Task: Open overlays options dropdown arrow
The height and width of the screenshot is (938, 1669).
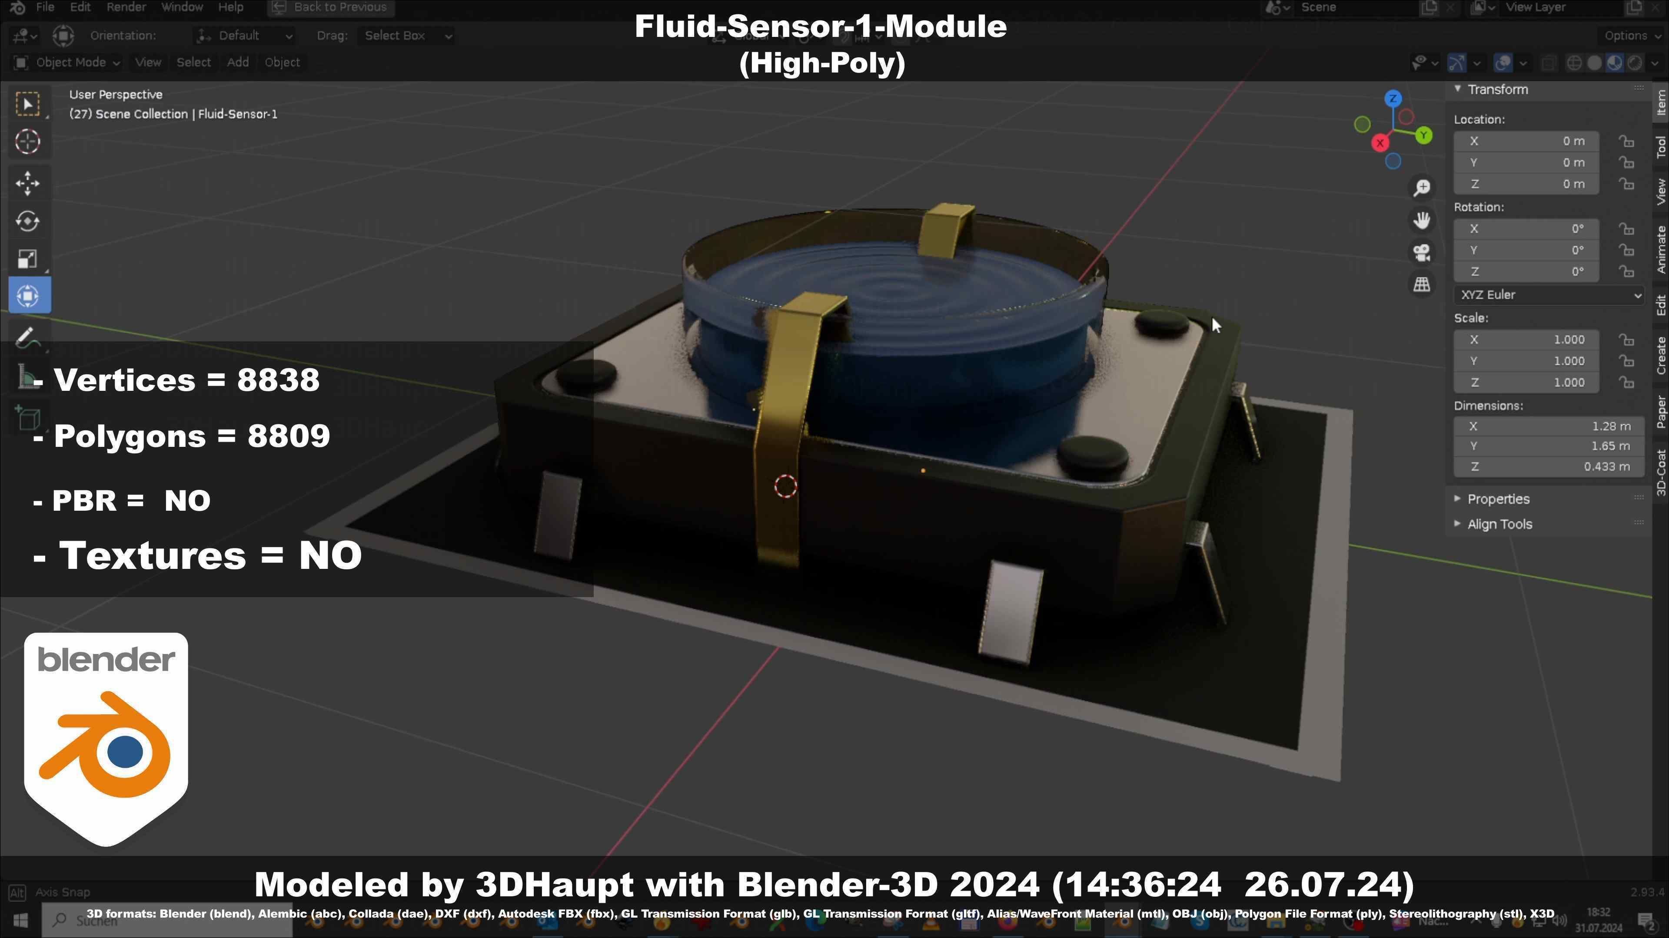Action: (1523, 63)
